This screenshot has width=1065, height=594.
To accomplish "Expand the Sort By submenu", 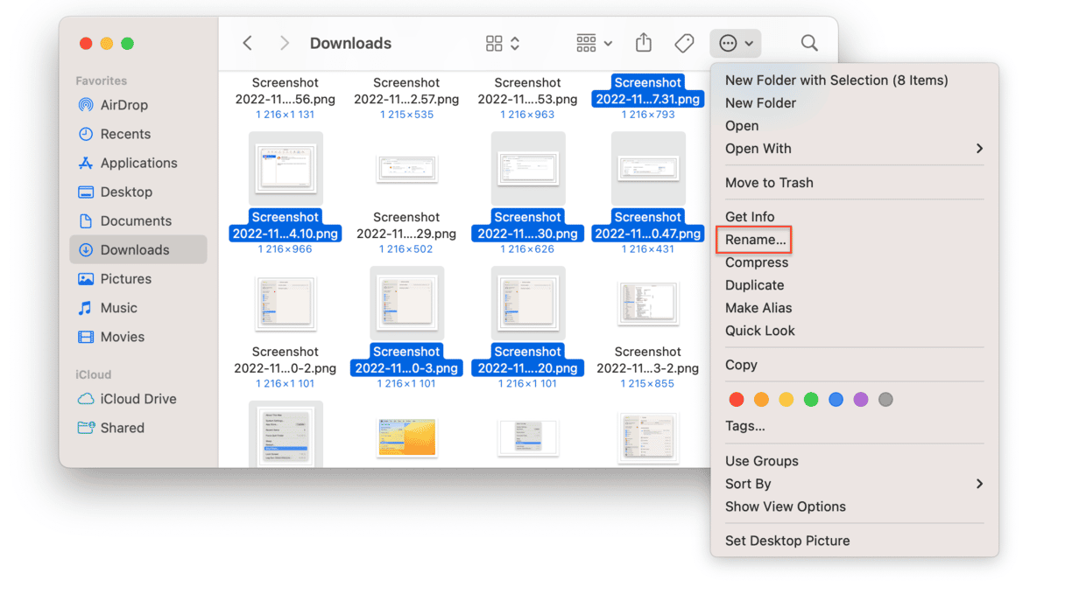I will [853, 484].
